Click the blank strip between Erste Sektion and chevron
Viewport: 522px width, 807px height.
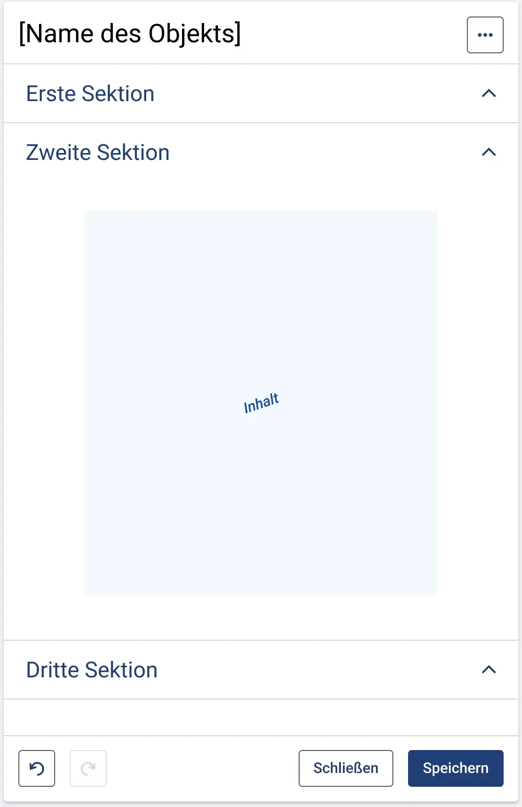pyautogui.click(x=317, y=94)
